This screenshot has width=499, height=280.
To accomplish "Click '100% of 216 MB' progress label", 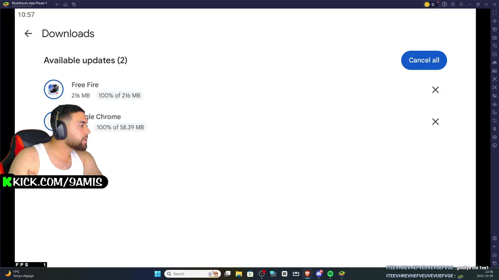I will [119, 95].
